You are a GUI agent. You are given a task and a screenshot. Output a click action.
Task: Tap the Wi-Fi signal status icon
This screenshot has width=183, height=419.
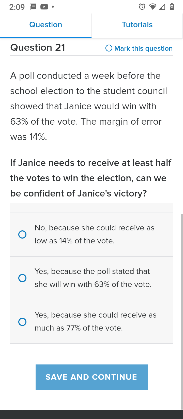pyautogui.click(x=152, y=7)
